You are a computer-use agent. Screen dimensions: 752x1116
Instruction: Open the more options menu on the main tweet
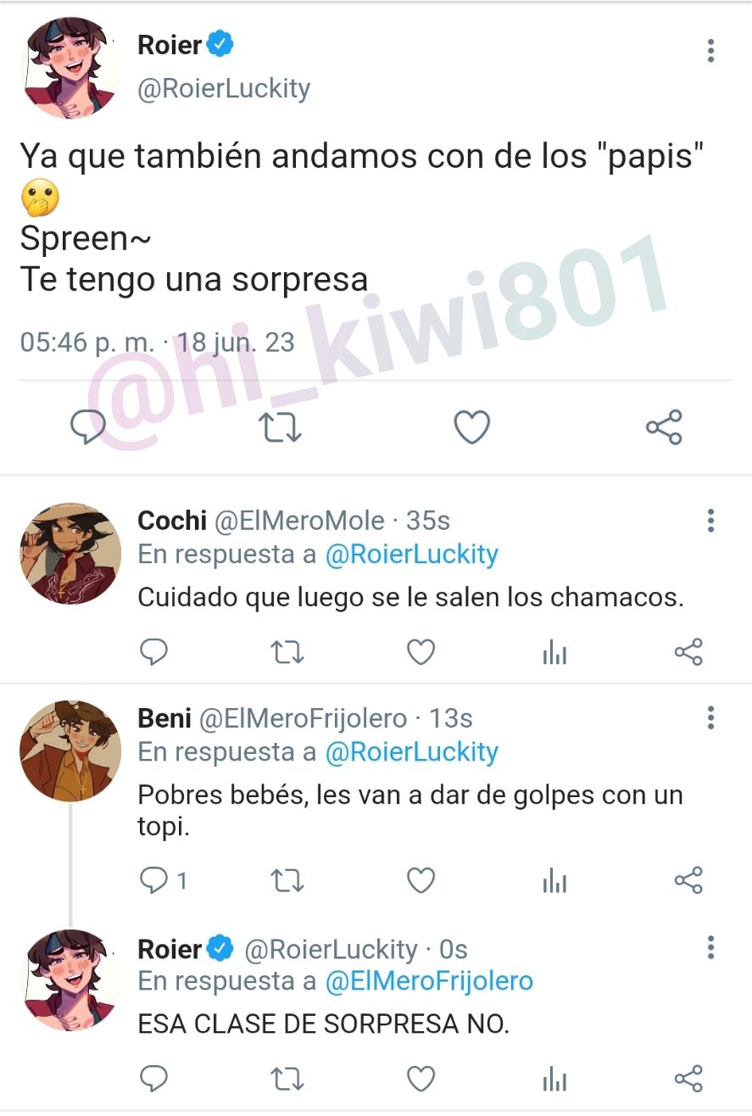[x=710, y=51]
